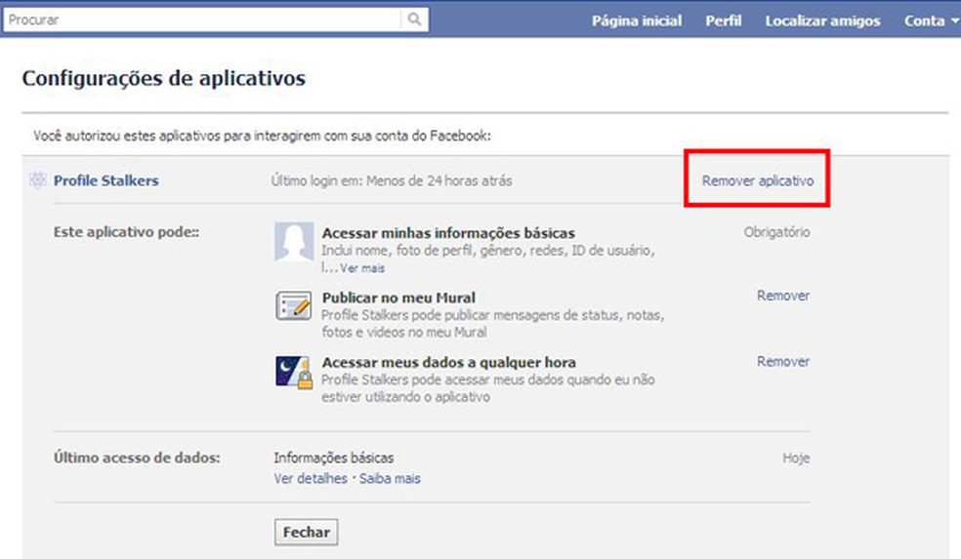Click the Informações básicas data access text
The width and height of the screenshot is (961, 559).
coord(334,458)
